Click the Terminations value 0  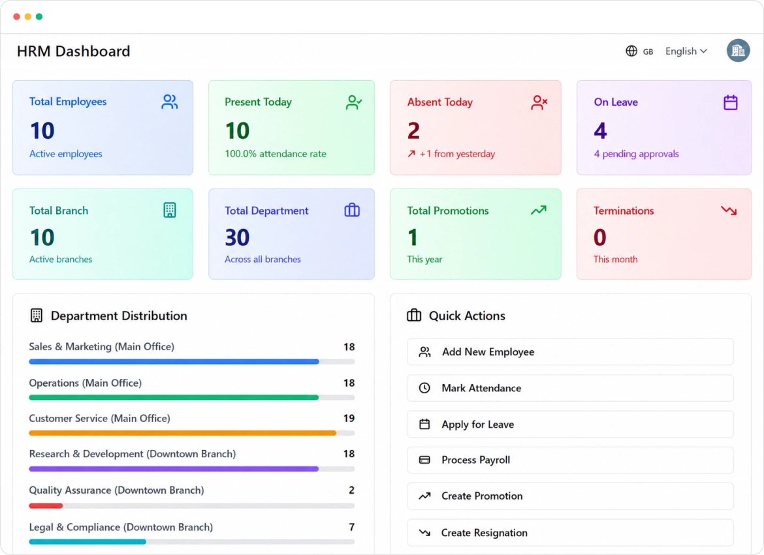point(600,237)
